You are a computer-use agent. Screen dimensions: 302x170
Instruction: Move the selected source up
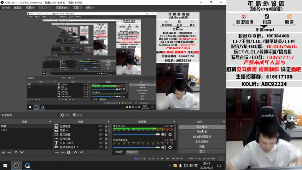[x=75, y=152]
